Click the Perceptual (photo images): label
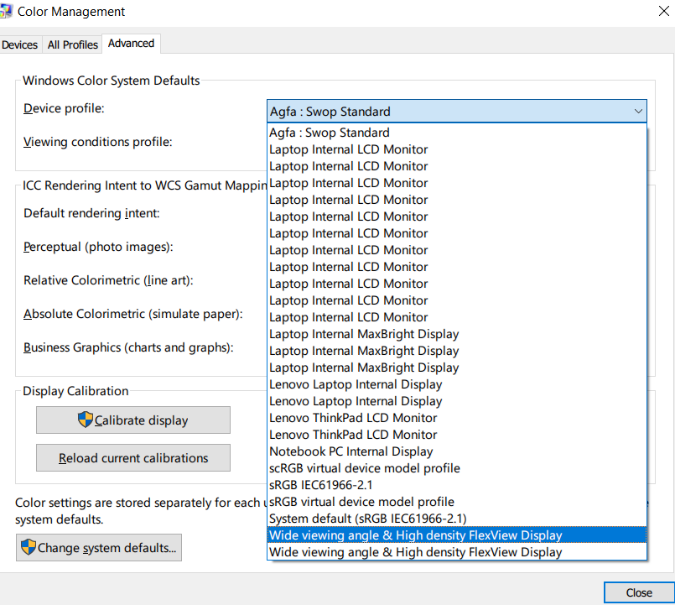This screenshot has width=675, height=605. tap(98, 247)
